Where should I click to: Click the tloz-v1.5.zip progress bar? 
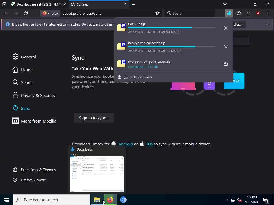coord(172,28)
